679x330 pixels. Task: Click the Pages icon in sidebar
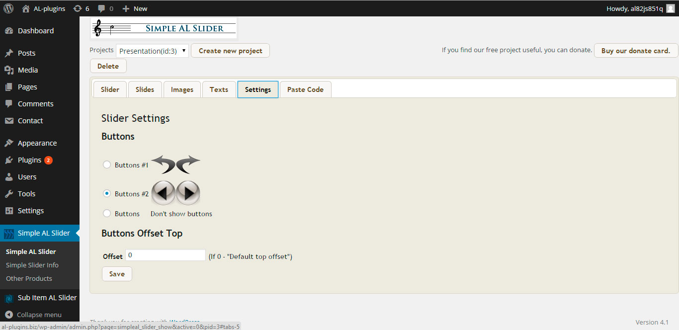point(9,87)
